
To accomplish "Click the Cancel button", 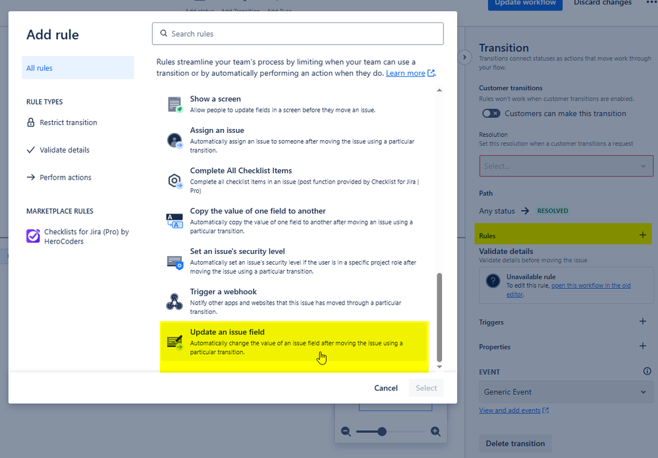I will (385, 388).
